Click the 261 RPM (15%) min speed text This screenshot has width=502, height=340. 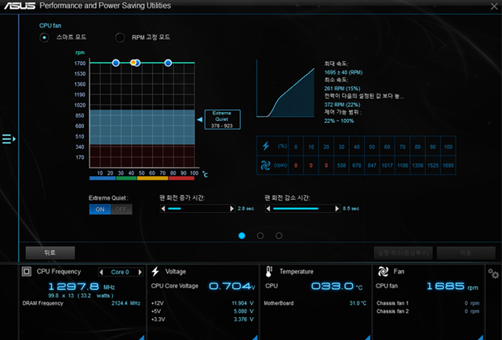click(x=342, y=89)
